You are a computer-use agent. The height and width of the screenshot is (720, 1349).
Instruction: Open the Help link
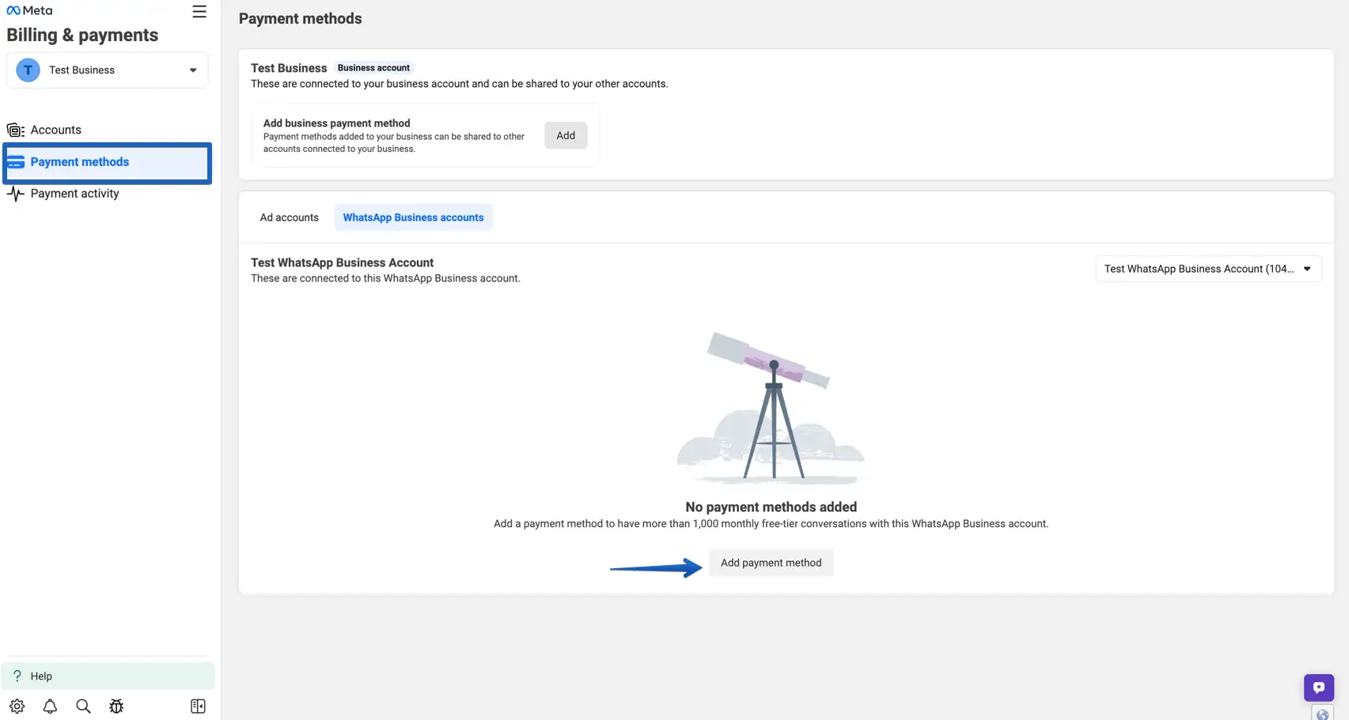(41, 676)
